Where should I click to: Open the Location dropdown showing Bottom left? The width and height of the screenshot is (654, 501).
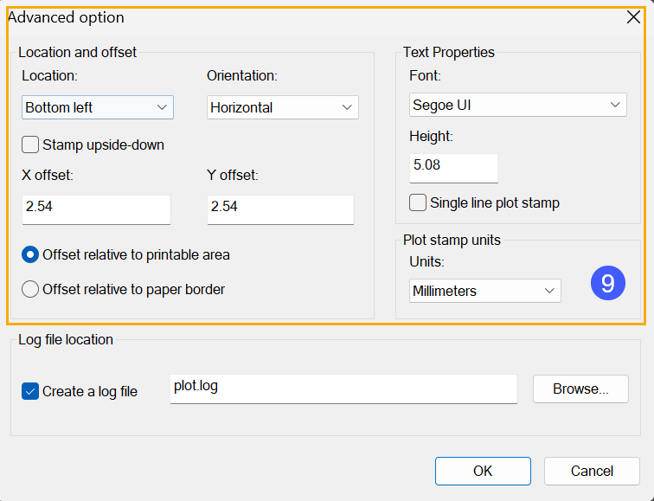pyautogui.click(x=98, y=107)
